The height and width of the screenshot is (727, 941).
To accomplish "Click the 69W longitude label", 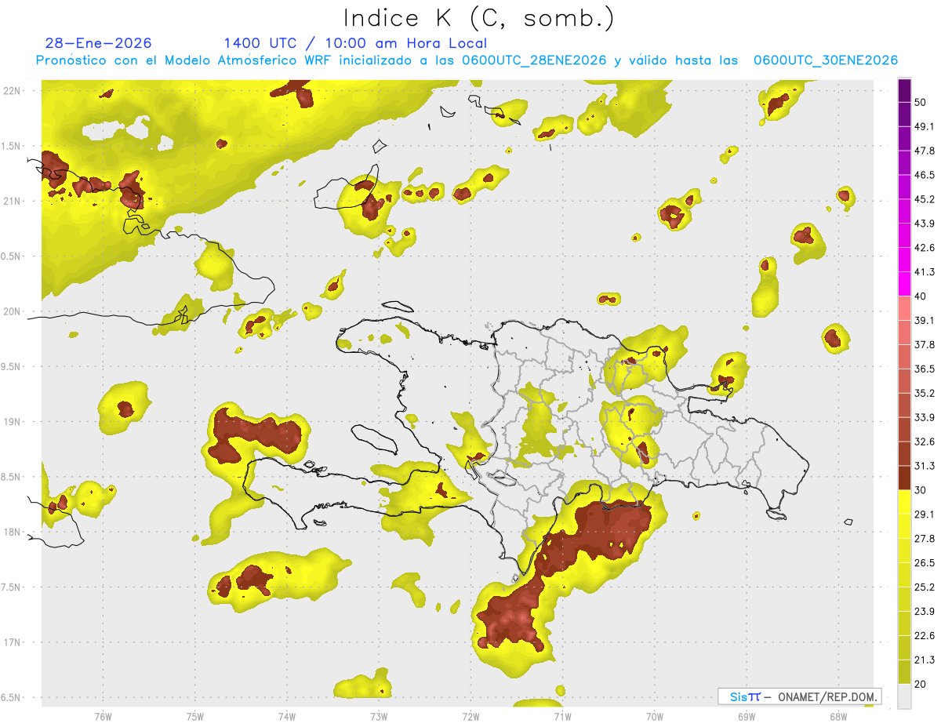I will (x=746, y=717).
